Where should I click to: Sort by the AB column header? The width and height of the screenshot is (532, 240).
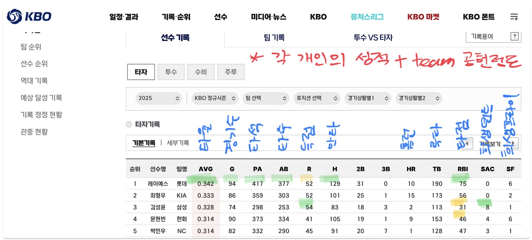[x=284, y=169]
